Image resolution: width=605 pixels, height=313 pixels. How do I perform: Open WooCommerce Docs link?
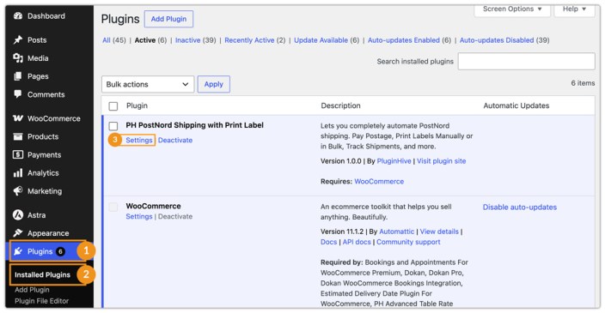329,242
